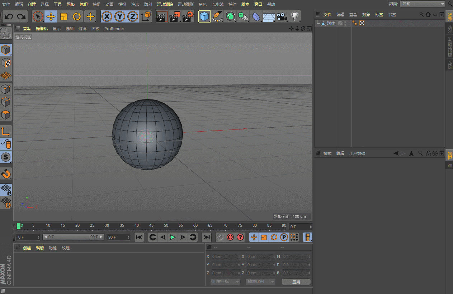
Task: Open the Camera object icon
Action: click(282, 16)
